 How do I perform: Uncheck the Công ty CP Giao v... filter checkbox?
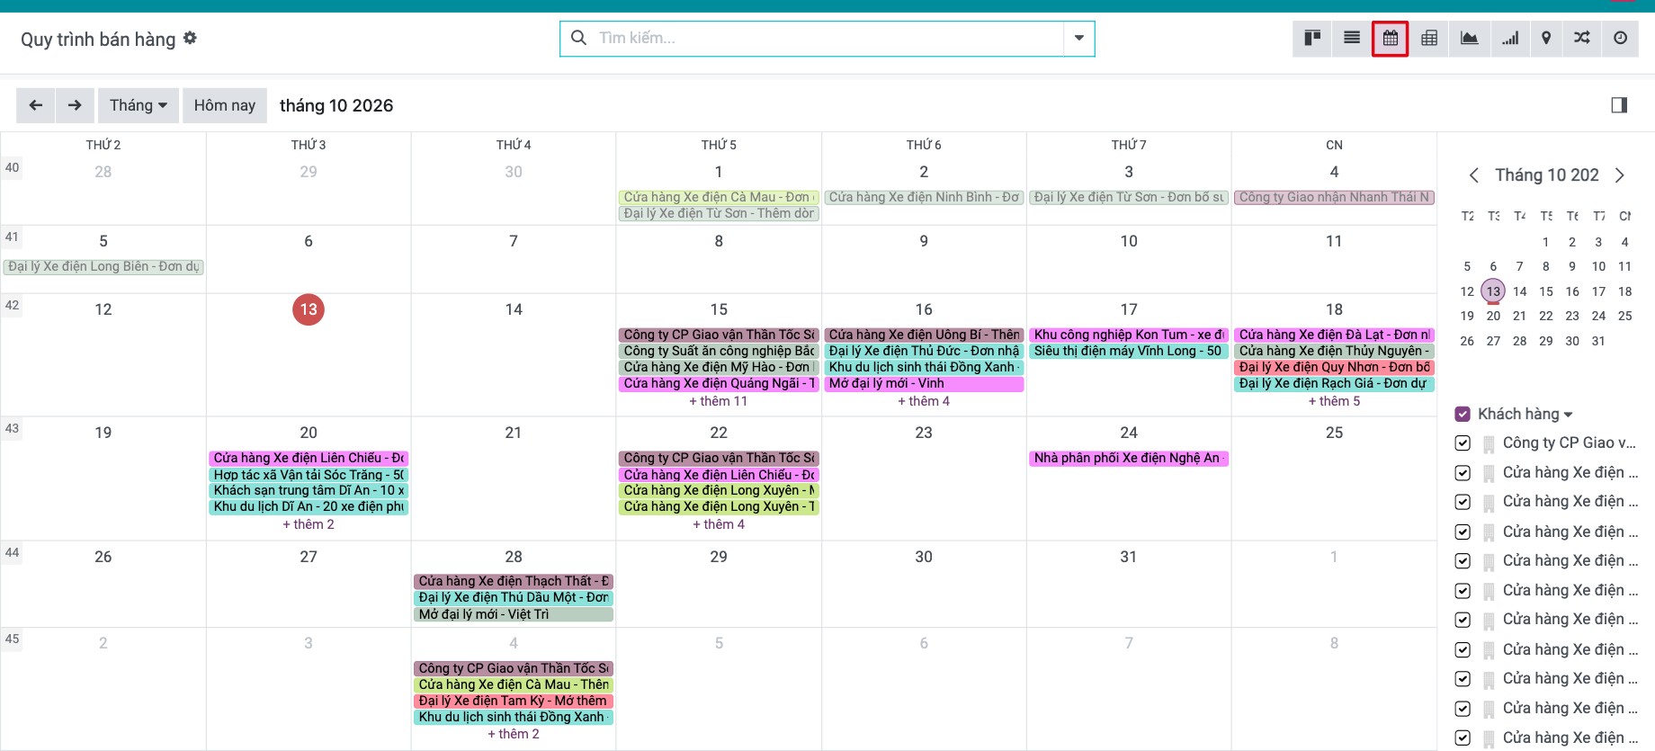click(1463, 443)
